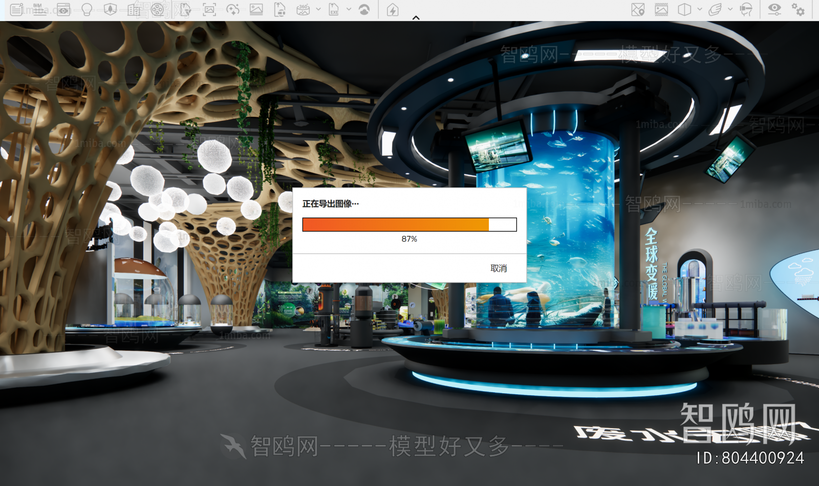The width and height of the screenshot is (819, 486).
Task: Open the film reel animation tool
Action: [x=158, y=10]
